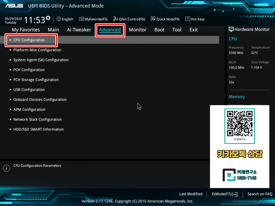This screenshot has height=206, width=275.
Task: Expand the System Agent (SA) Configuration arrow
Action: (x=10, y=60)
